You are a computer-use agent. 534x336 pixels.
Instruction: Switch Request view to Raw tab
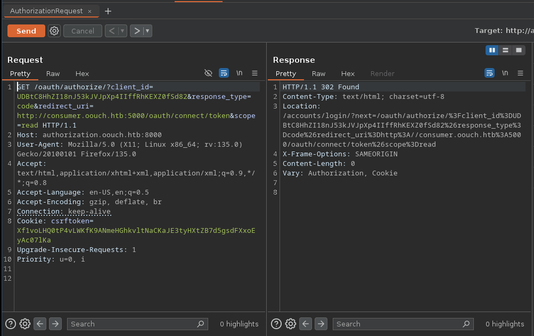[53, 73]
